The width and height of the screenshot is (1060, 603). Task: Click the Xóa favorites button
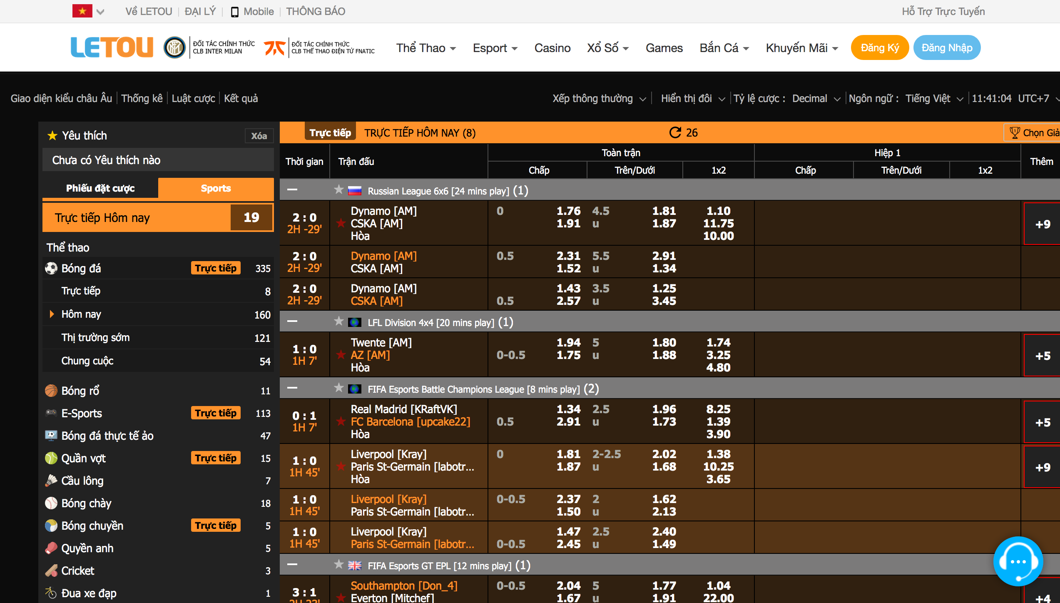click(259, 136)
